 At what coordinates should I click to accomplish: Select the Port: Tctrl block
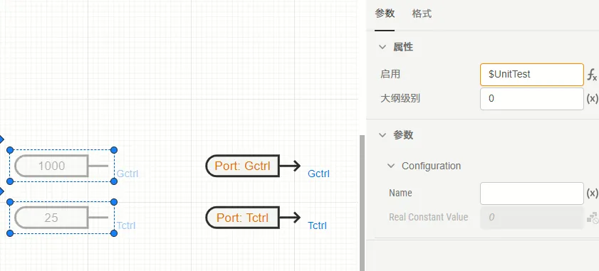243,218
